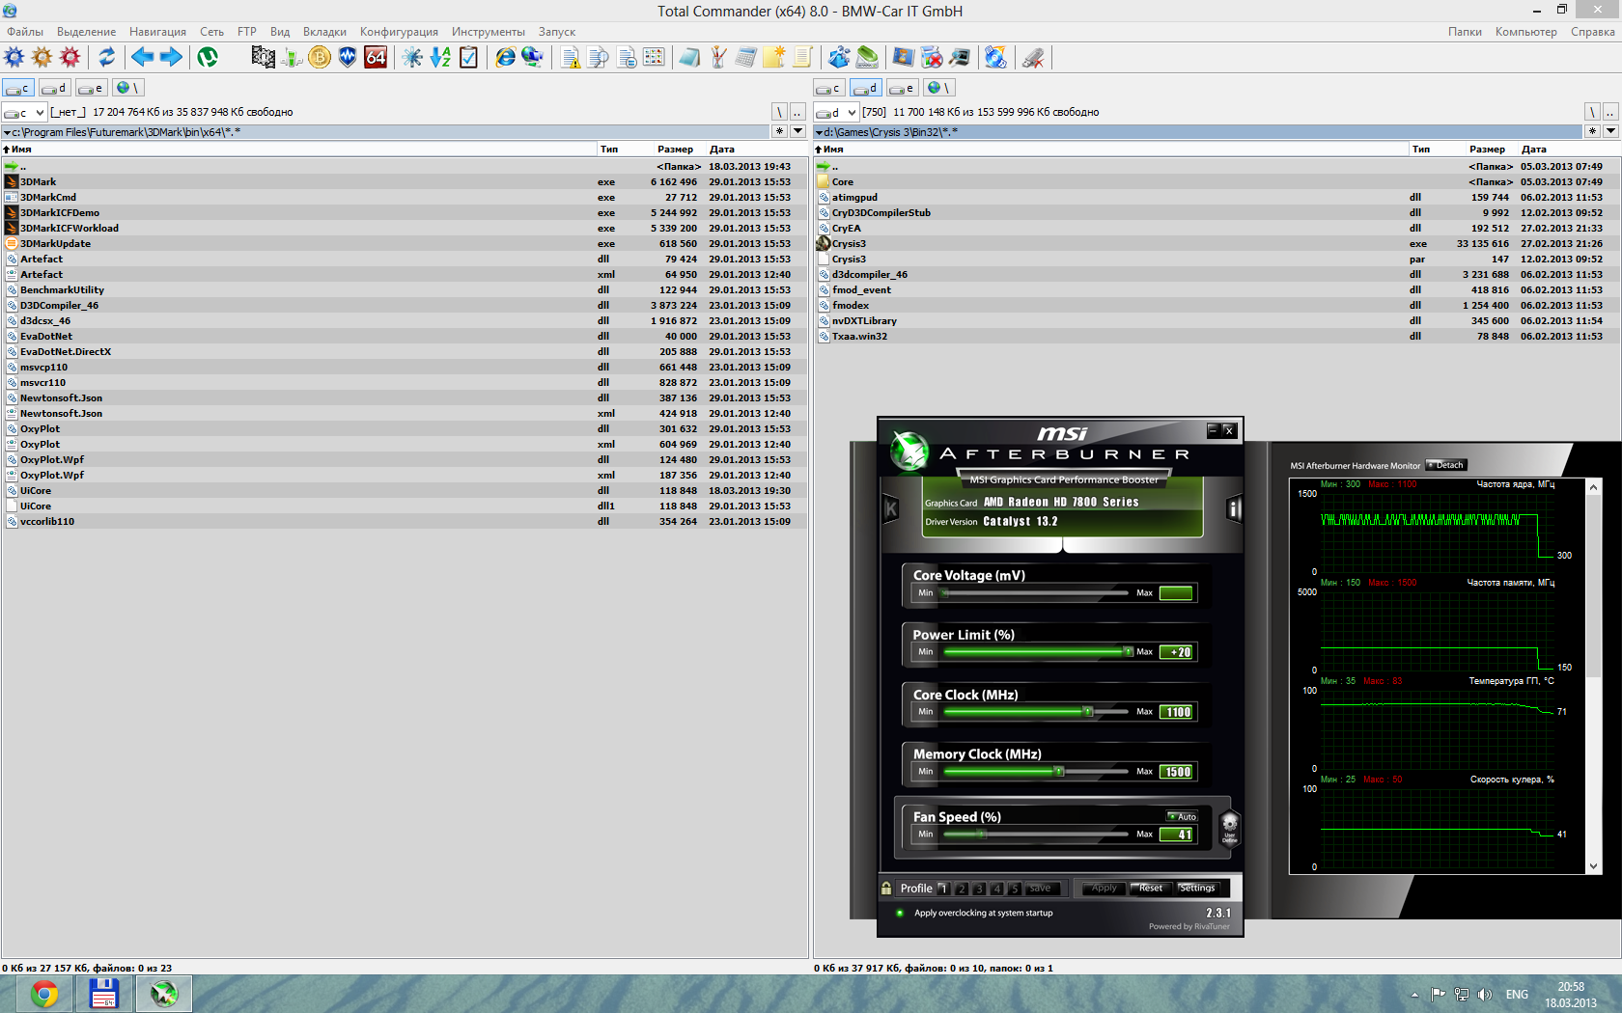
Task: Open the Навигация menu
Action: point(157,32)
